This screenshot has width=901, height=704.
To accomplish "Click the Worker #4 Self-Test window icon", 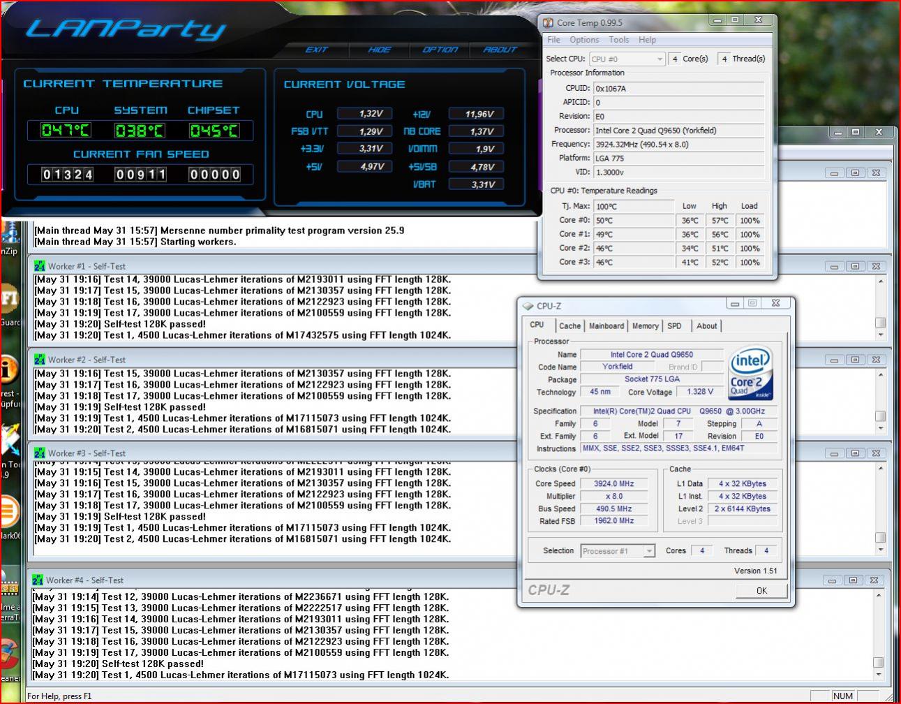I will [38, 580].
